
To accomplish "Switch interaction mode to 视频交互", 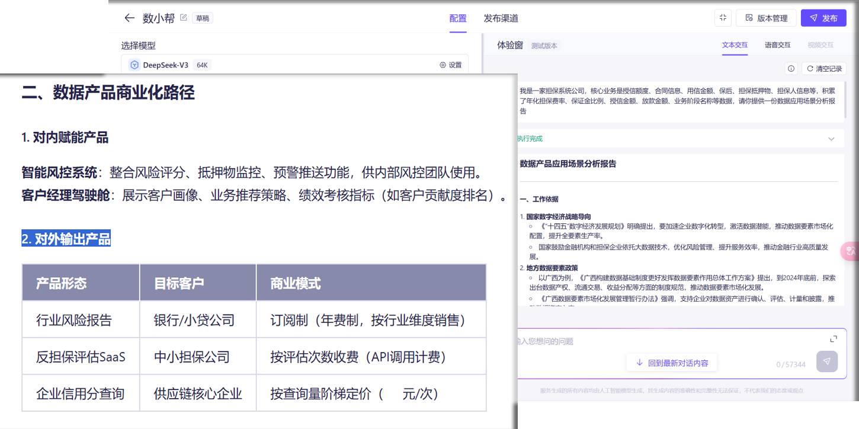I will (820, 44).
